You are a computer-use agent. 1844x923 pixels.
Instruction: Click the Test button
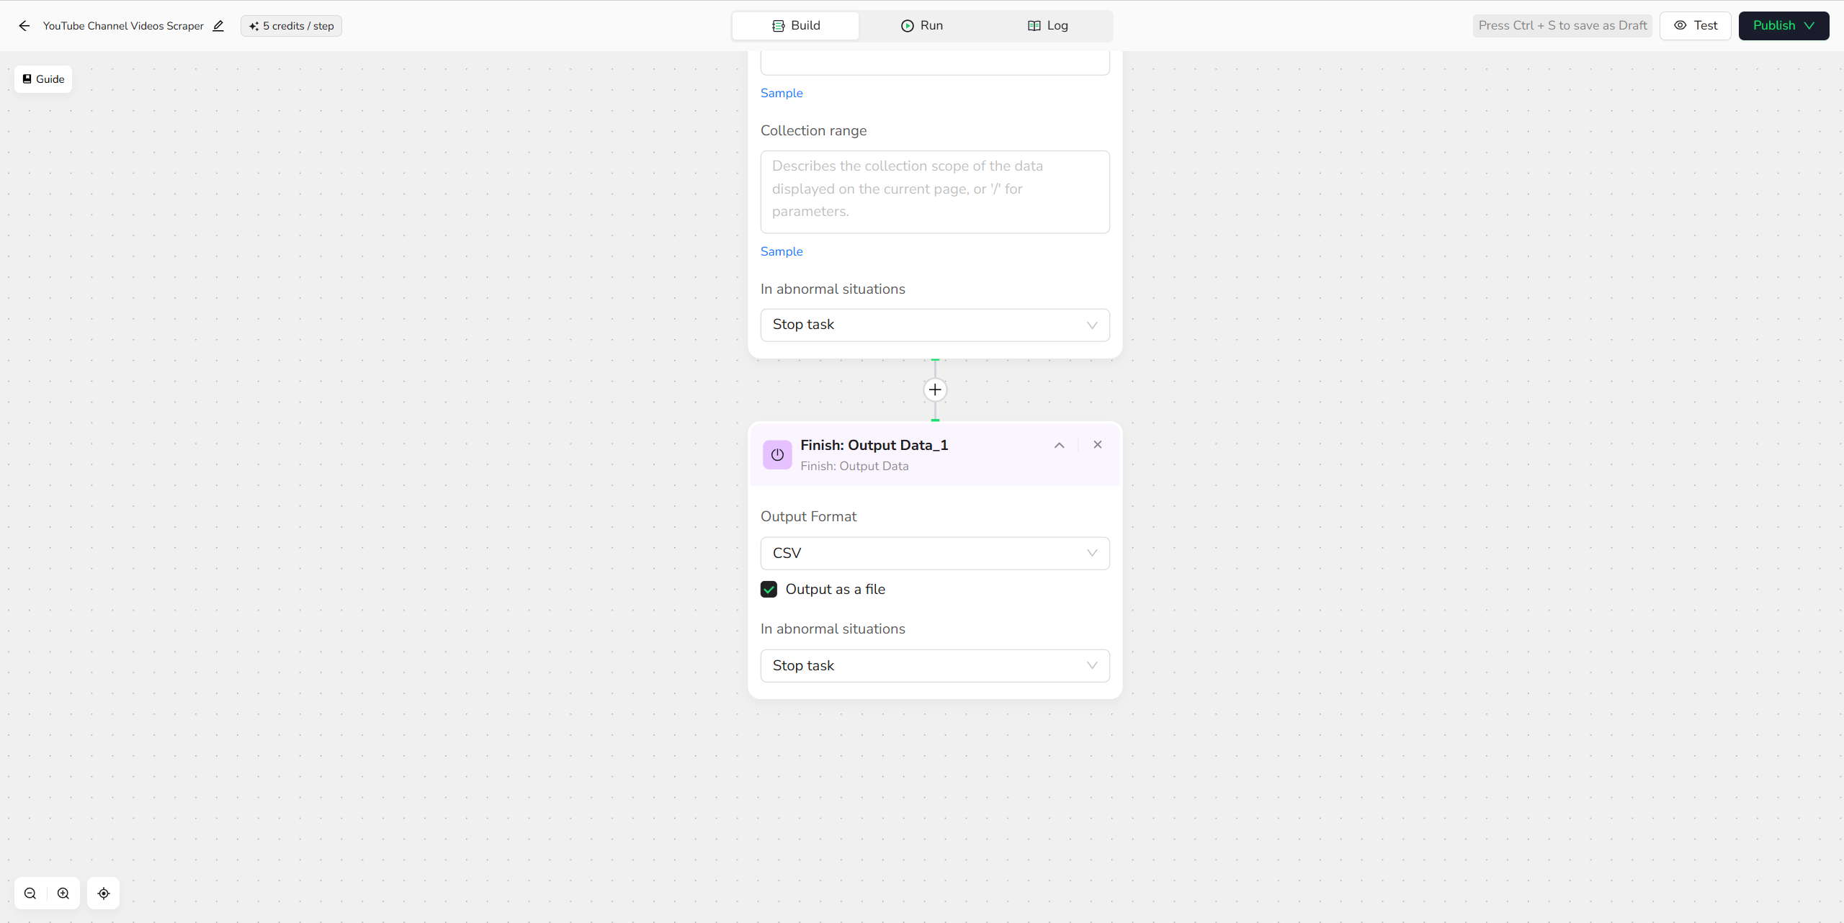[x=1695, y=26]
